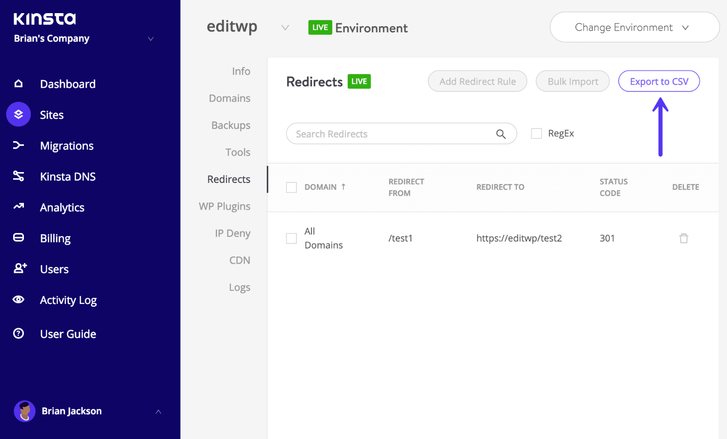Screen dimensions: 727x439
Task: Switch to the Backups tab
Action: pyautogui.click(x=231, y=125)
